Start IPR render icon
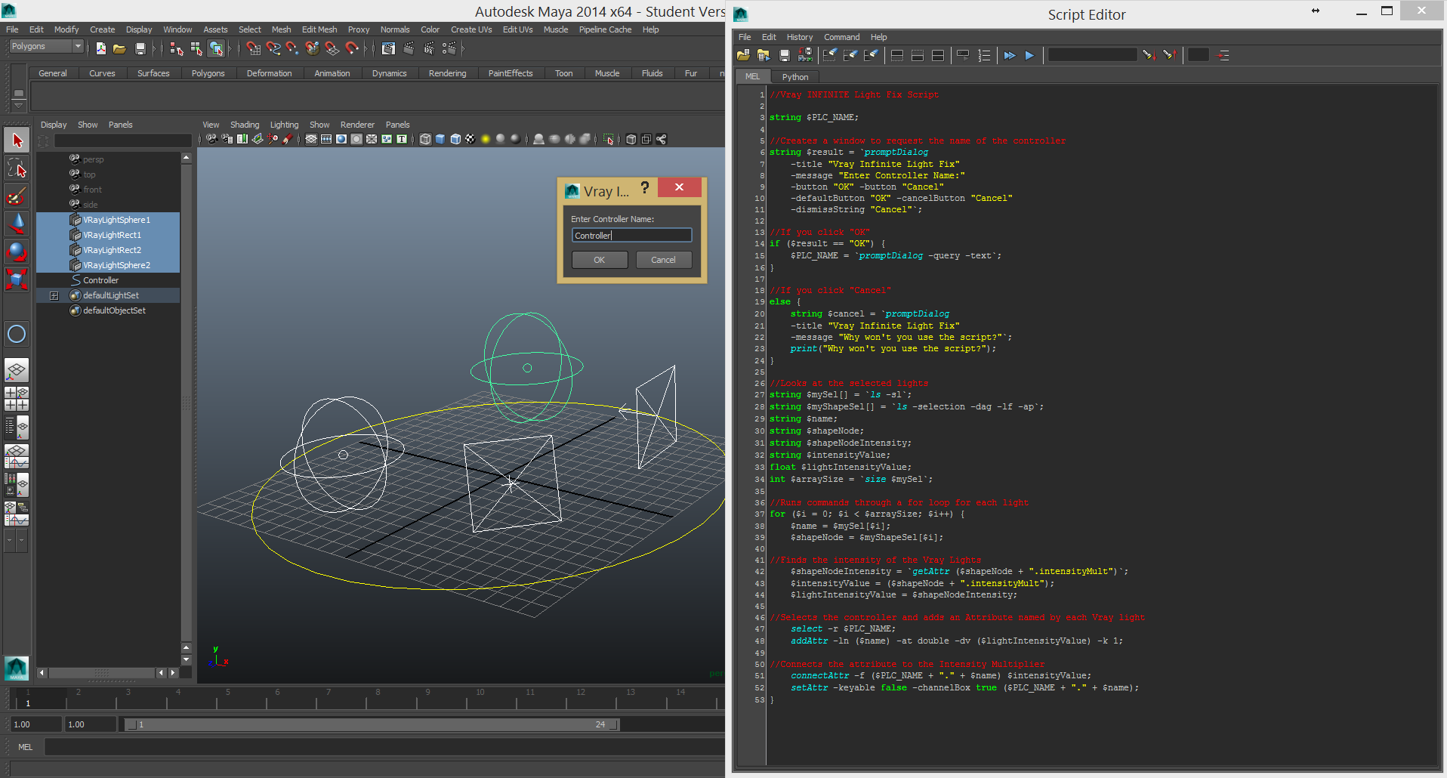 [429, 48]
